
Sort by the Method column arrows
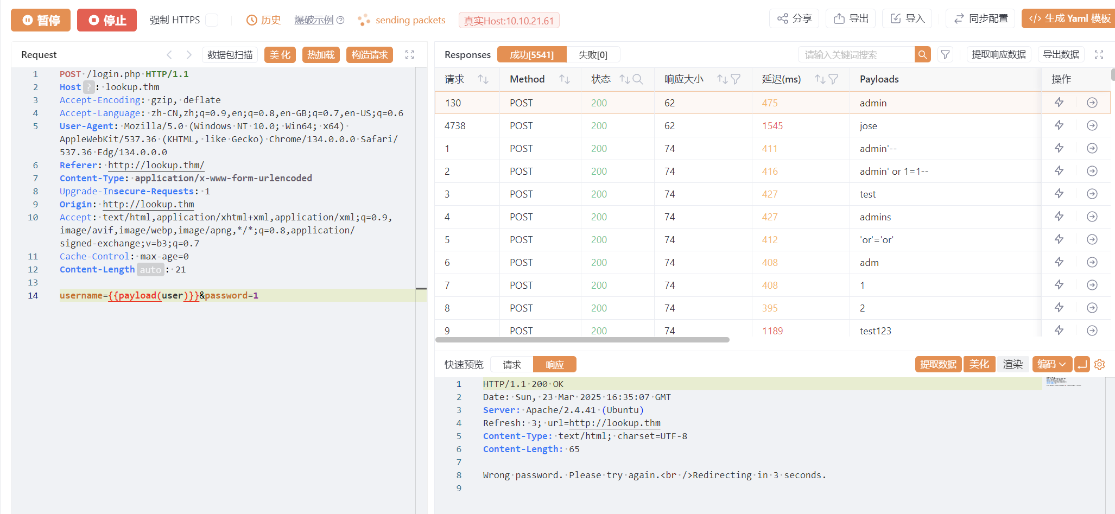(x=565, y=79)
